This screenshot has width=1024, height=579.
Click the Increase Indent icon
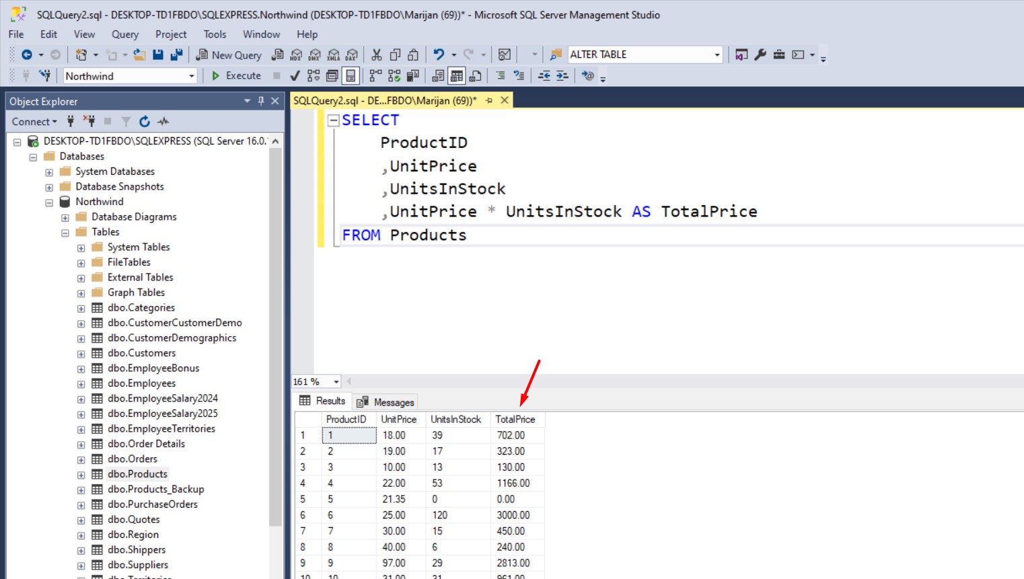point(562,76)
